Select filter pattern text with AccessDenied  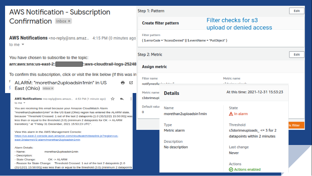coord(184,40)
